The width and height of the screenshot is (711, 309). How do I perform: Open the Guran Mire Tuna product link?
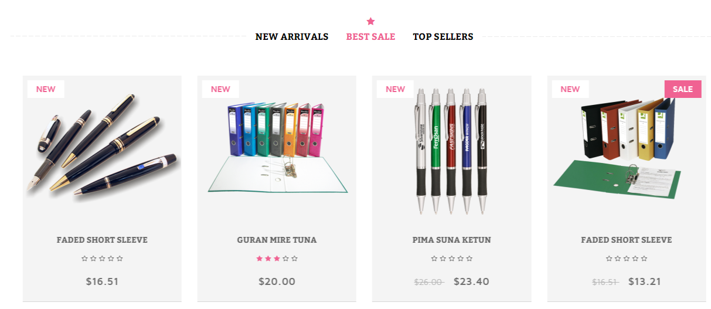tap(277, 240)
